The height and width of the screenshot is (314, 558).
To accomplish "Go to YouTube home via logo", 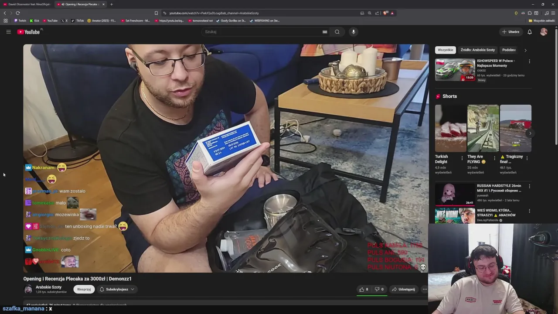I will 29,32.
